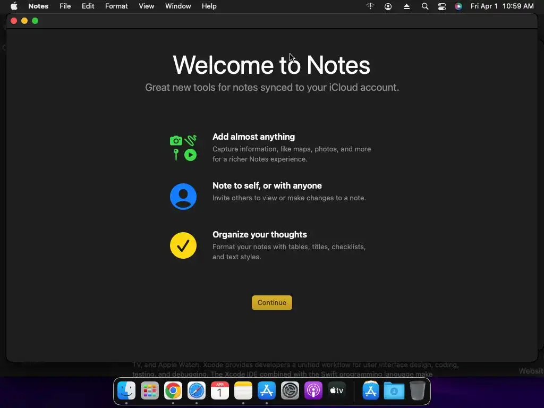Click the eject icon in menu bar
This screenshot has width=544, height=408.
click(x=406, y=6)
